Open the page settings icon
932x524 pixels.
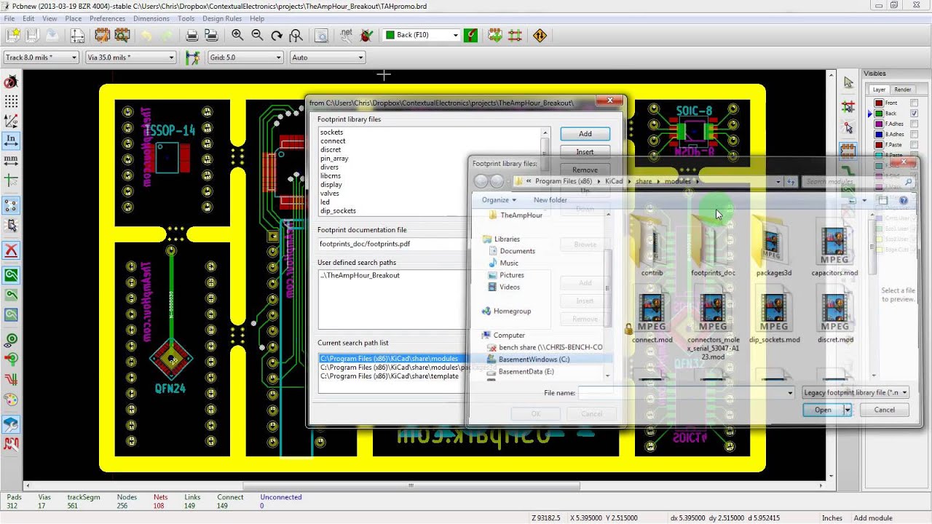click(77, 35)
